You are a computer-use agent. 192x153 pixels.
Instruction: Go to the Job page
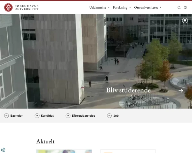click(116, 116)
